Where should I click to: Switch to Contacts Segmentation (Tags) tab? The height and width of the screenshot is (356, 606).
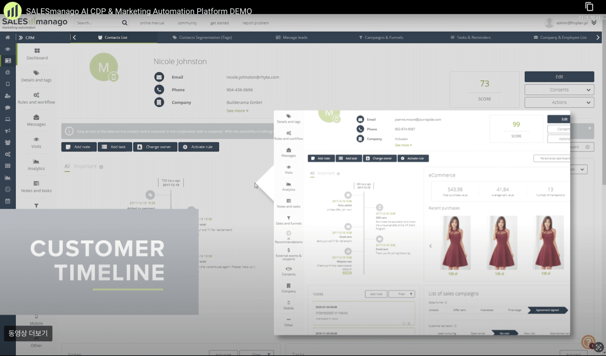point(202,37)
